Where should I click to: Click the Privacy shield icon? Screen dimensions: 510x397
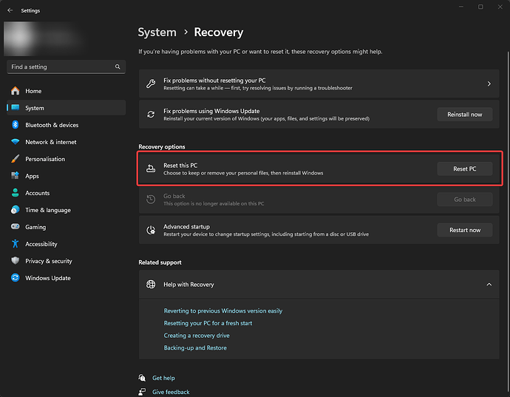click(x=16, y=261)
